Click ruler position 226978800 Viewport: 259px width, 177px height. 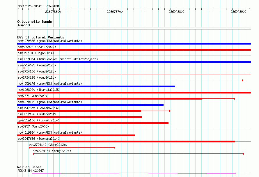click(176, 12)
